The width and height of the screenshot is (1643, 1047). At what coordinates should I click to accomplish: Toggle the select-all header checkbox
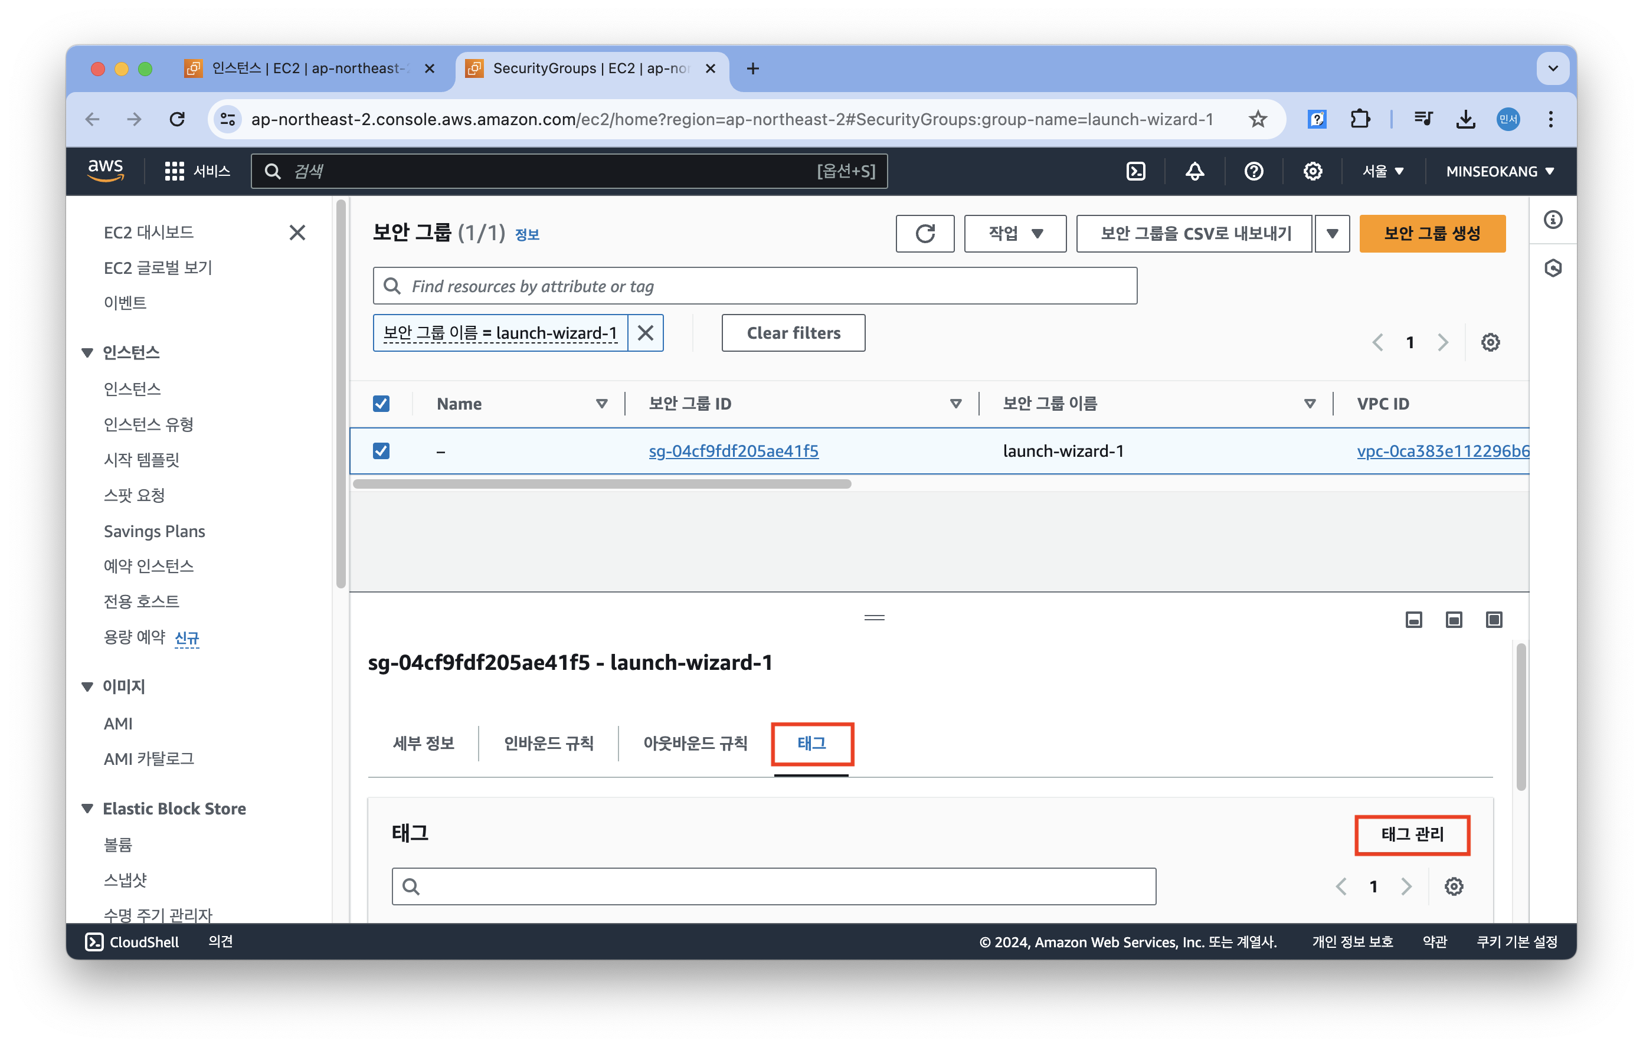coord(381,403)
